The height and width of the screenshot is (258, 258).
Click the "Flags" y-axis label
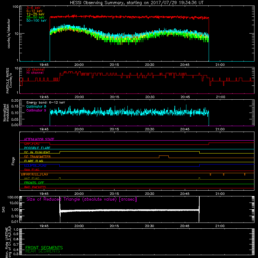coord(13,161)
